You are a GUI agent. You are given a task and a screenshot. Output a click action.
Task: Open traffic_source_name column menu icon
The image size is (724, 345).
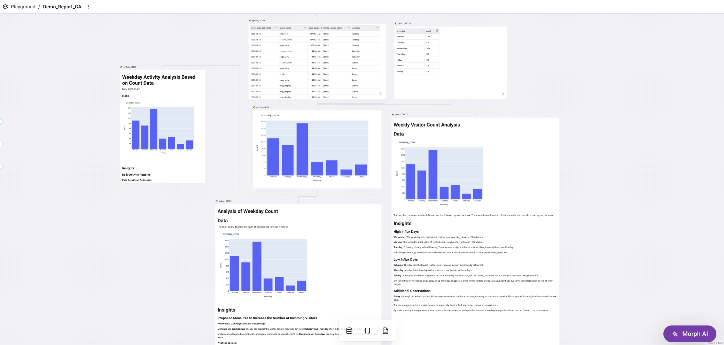click(349, 28)
